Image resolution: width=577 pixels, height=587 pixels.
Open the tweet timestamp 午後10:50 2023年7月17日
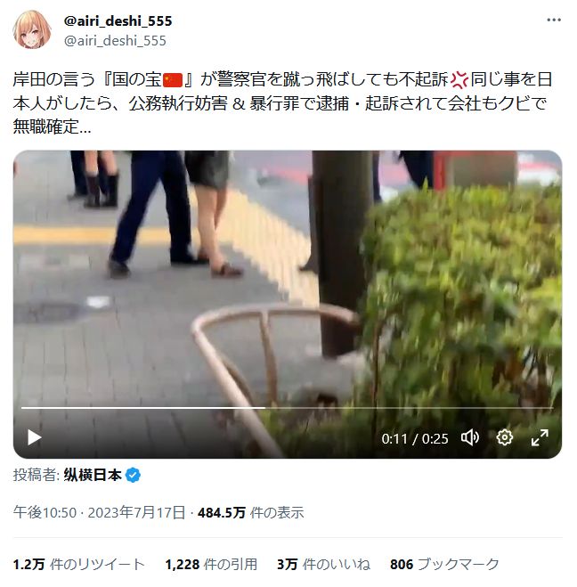point(99,512)
